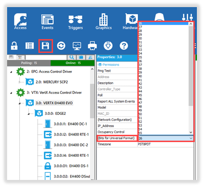Click the VERTX EH400 EVO cube icon
This screenshot has width=204, height=187.
[30, 103]
